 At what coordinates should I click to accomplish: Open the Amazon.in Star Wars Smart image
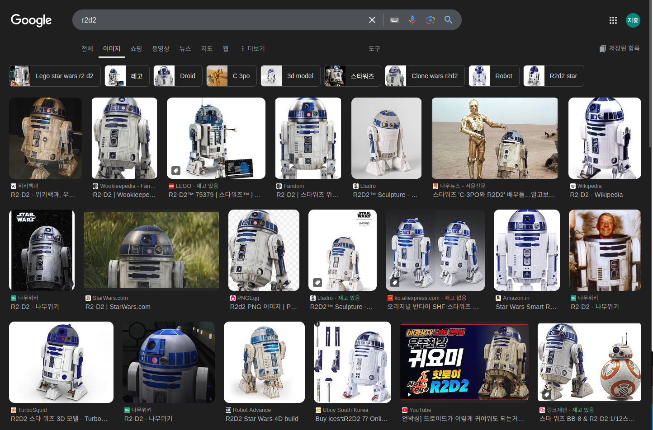tap(527, 250)
